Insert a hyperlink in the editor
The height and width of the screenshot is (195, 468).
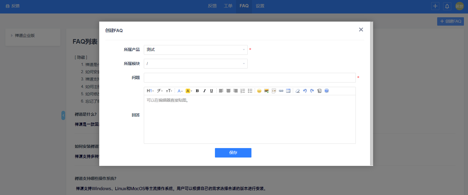point(281,91)
